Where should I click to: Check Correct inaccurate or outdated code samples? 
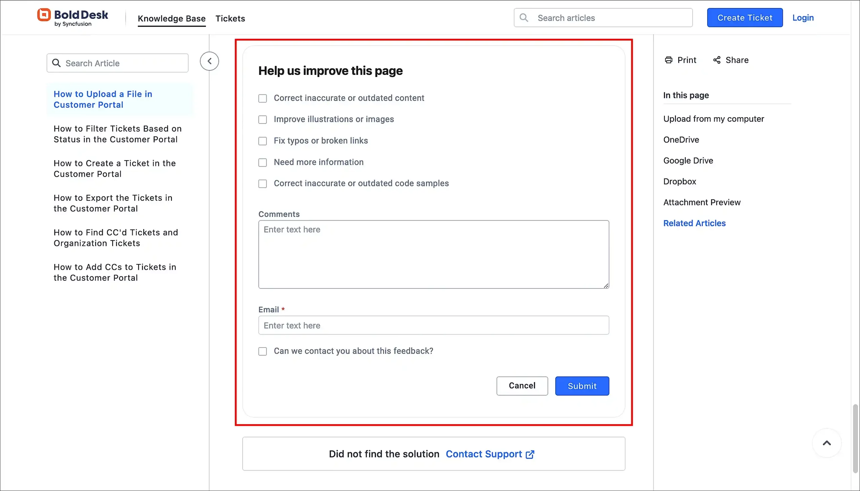point(262,184)
